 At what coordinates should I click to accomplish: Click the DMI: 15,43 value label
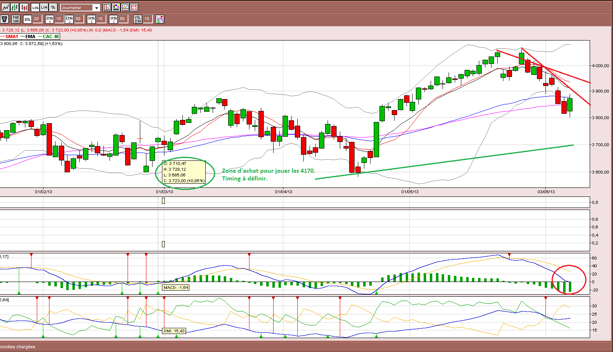pyautogui.click(x=174, y=331)
